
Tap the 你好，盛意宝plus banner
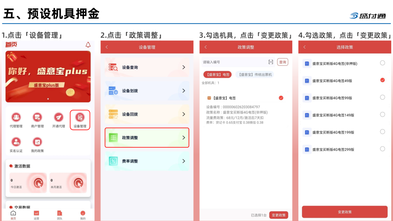[48, 76]
